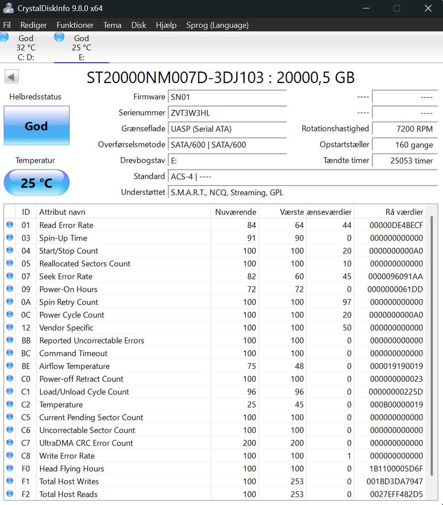This screenshot has height=505, width=443.
Task: Click the 25 °C temperature button
Action: click(x=36, y=183)
